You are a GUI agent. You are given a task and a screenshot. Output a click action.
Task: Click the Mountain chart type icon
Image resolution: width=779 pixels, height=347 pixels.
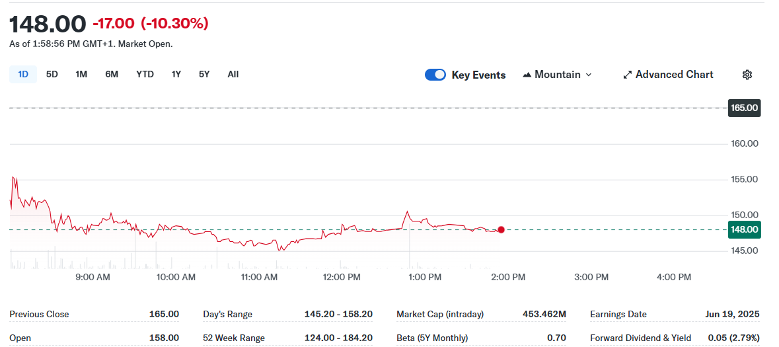coord(527,75)
